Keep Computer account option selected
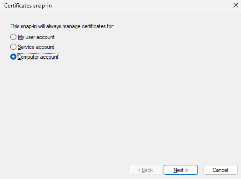The height and width of the screenshot is (179, 241). tap(13, 57)
